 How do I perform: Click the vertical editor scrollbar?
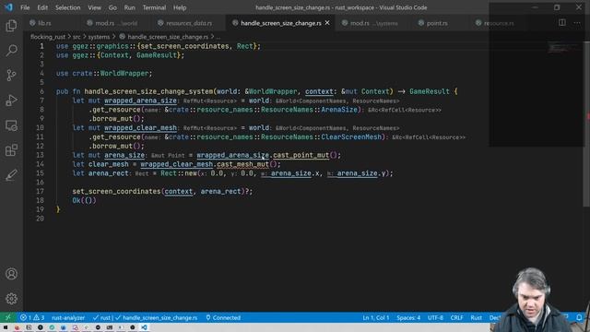click(x=586, y=125)
